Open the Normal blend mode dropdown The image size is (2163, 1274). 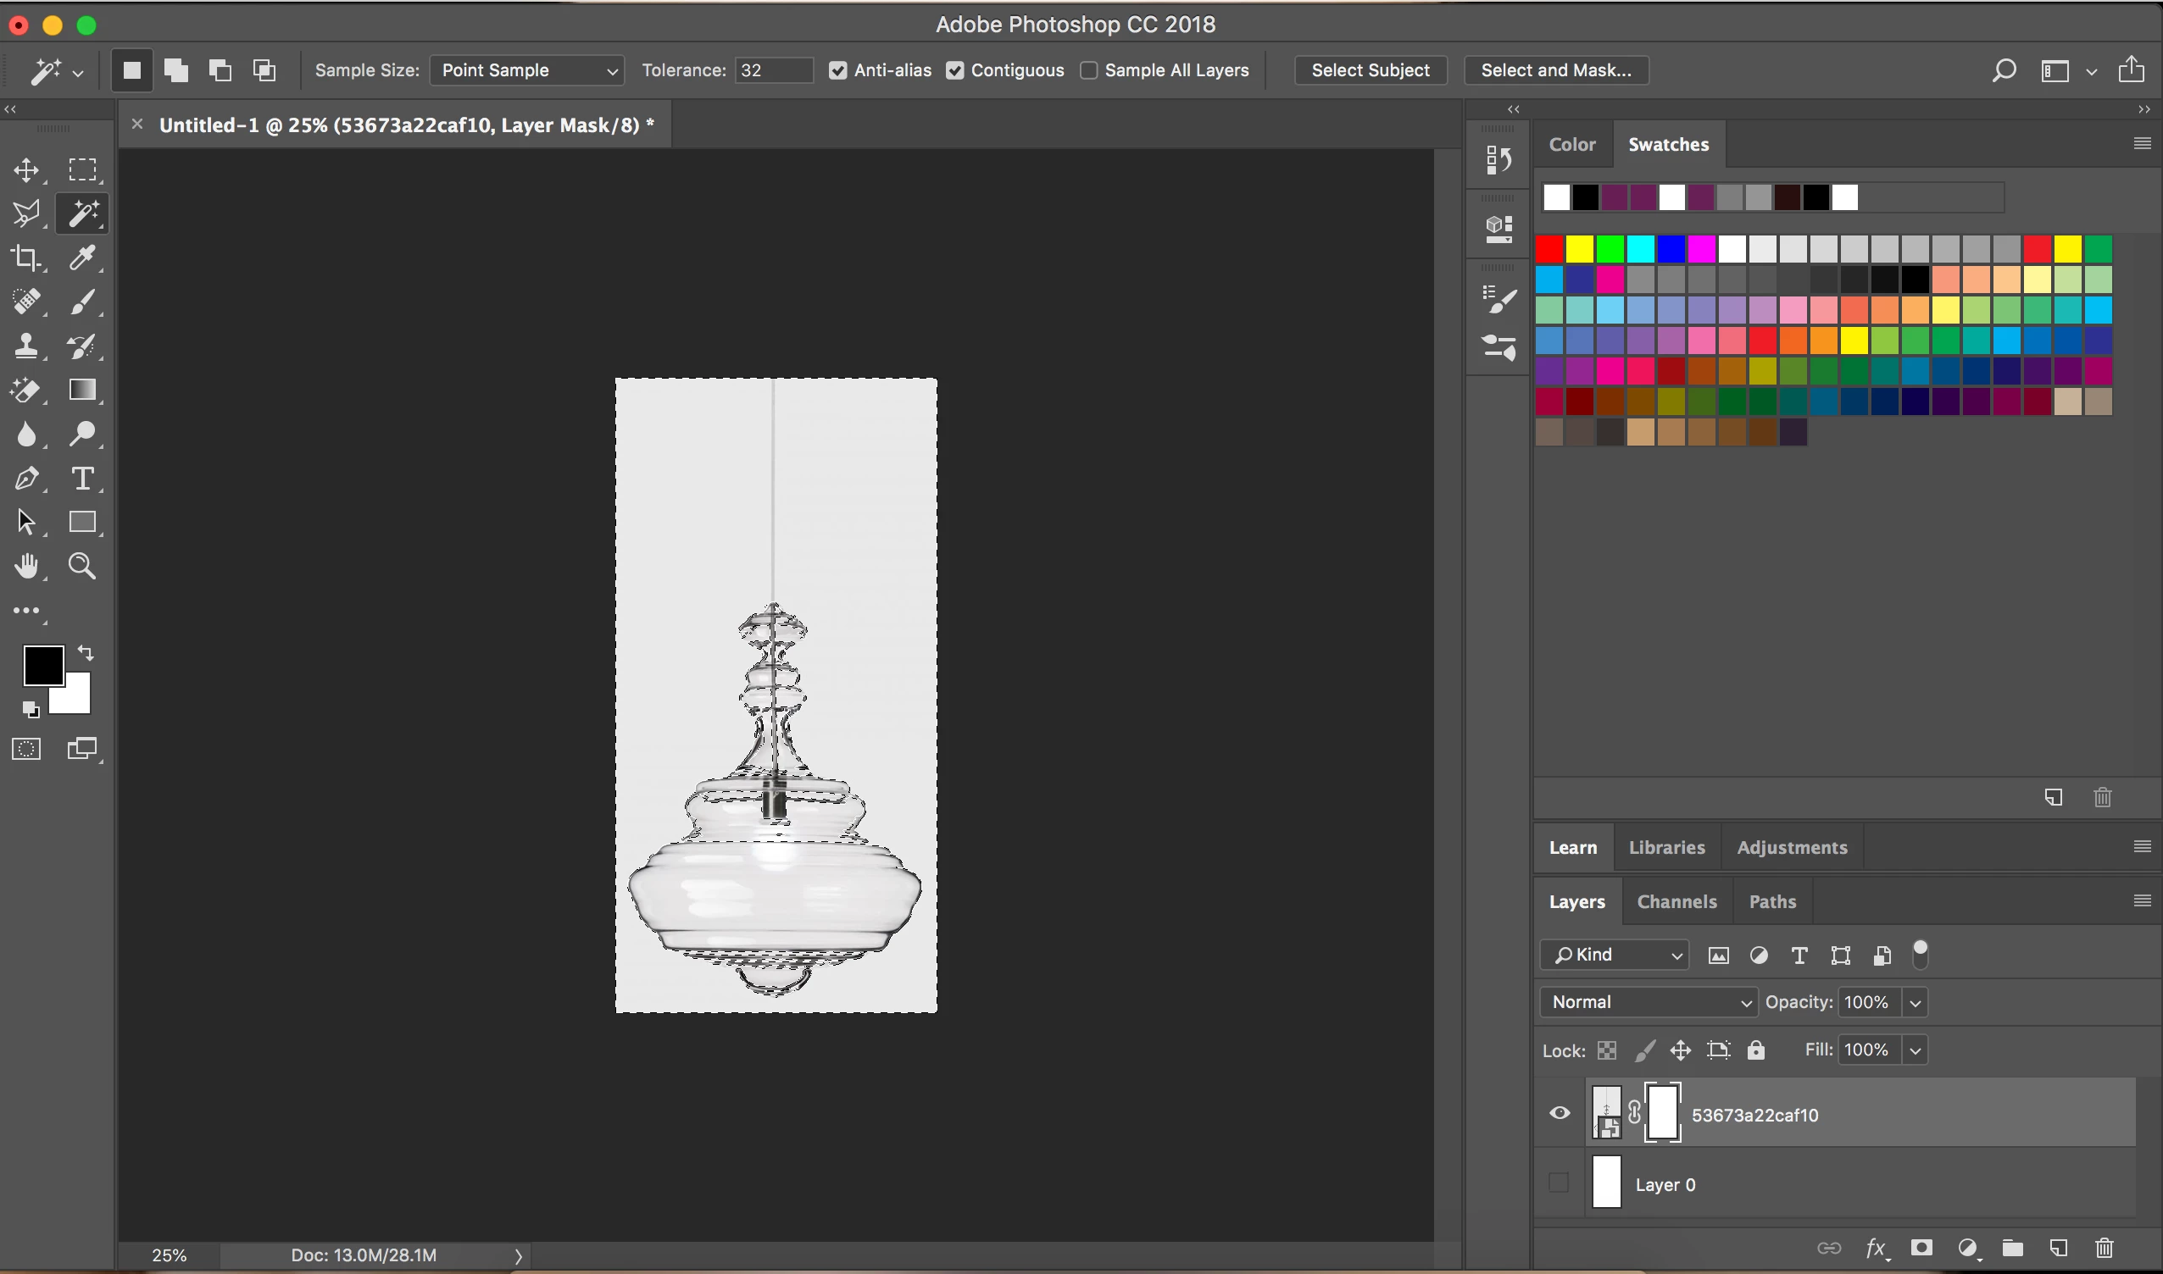tap(1648, 1002)
